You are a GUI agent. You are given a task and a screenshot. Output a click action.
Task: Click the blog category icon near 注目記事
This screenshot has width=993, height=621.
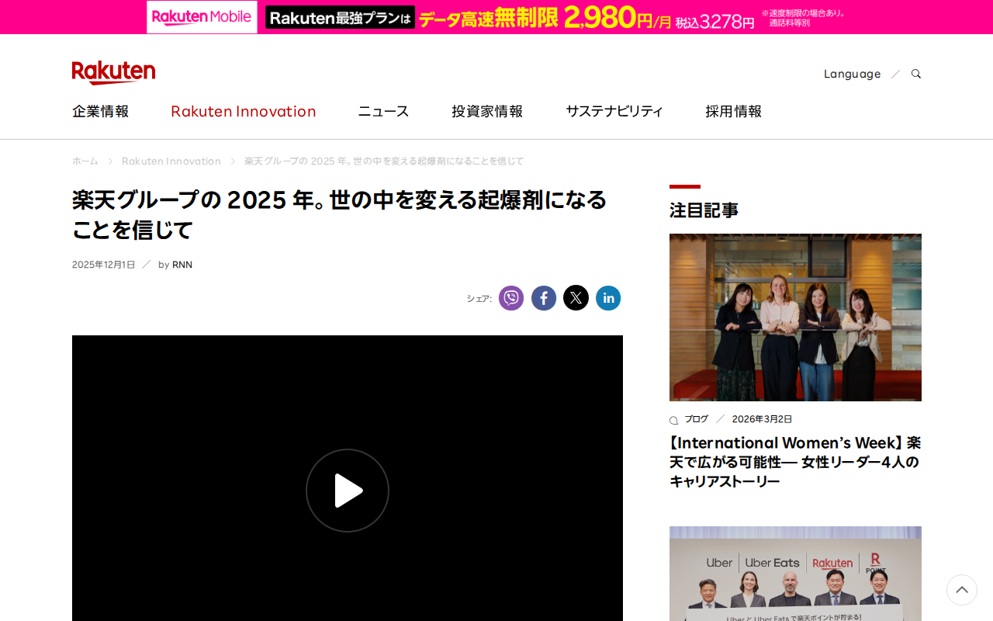(x=672, y=418)
